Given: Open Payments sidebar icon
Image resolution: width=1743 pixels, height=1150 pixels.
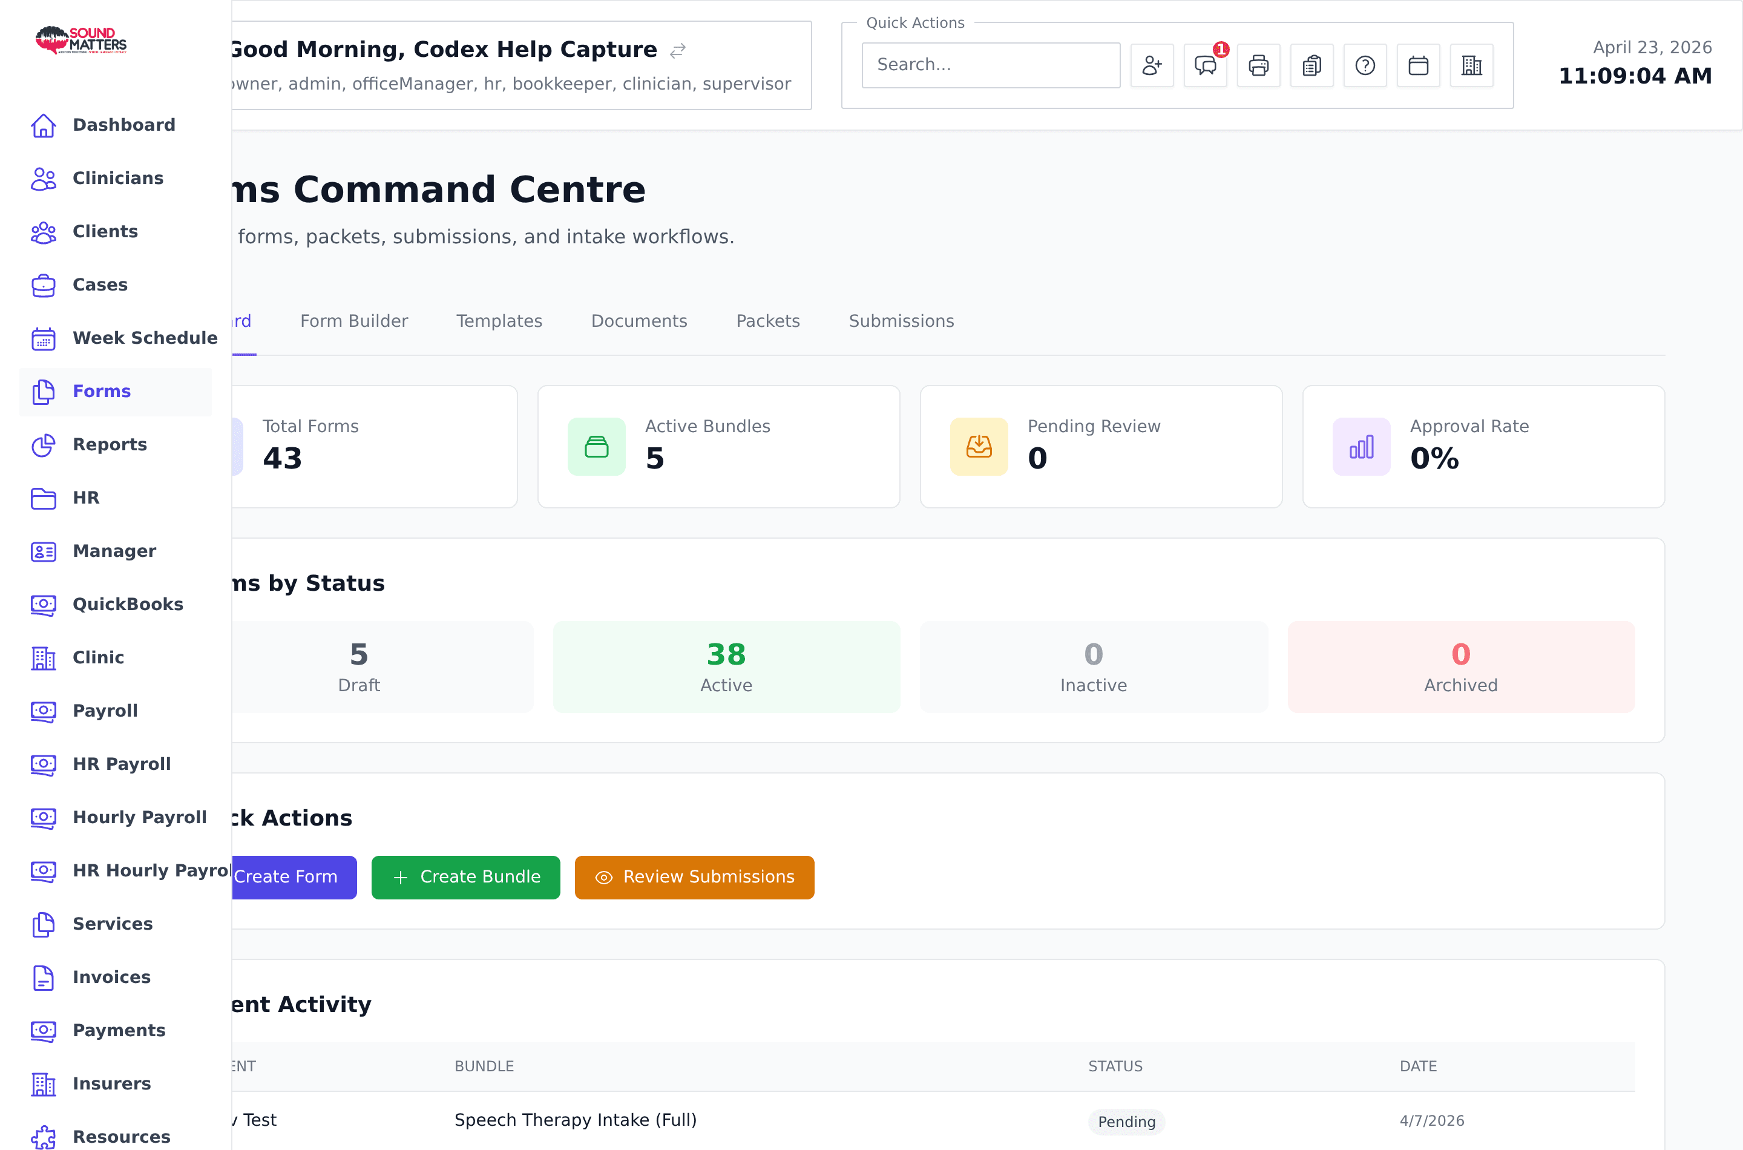Looking at the screenshot, I should tap(43, 1030).
